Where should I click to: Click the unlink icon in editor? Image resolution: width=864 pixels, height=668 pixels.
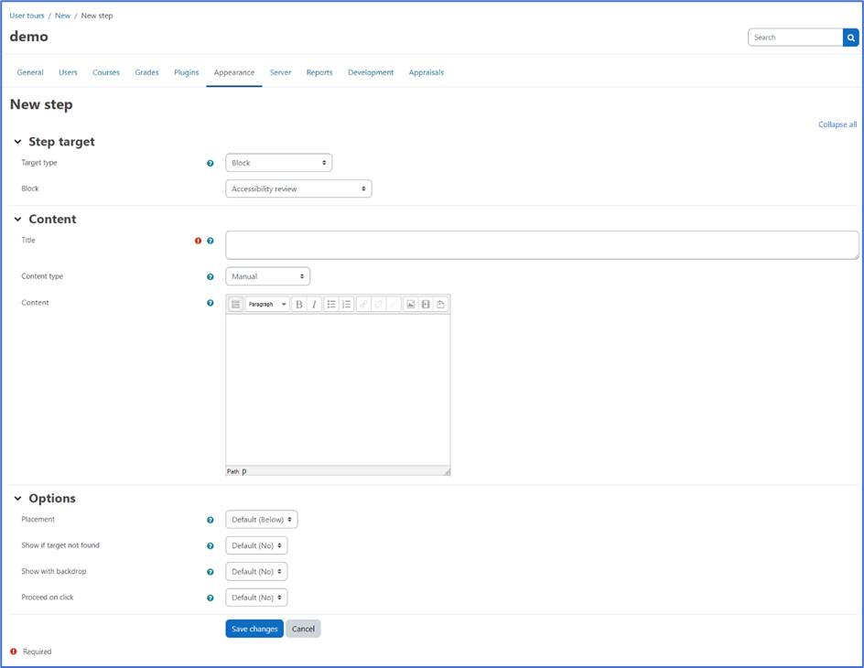click(379, 304)
